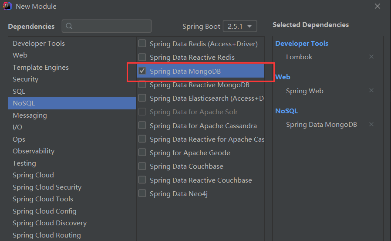Check Spring Data Reactive Couchbase

142,180
